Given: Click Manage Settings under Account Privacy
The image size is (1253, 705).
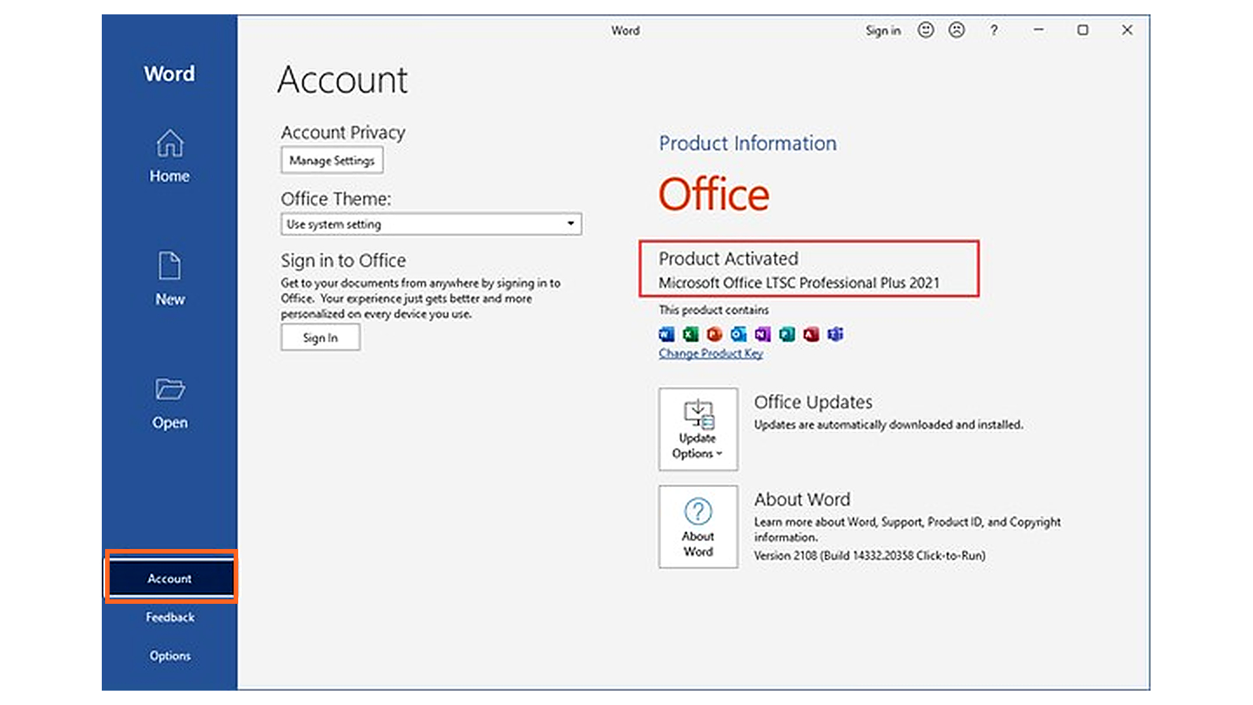Looking at the screenshot, I should pyautogui.click(x=332, y=161).
